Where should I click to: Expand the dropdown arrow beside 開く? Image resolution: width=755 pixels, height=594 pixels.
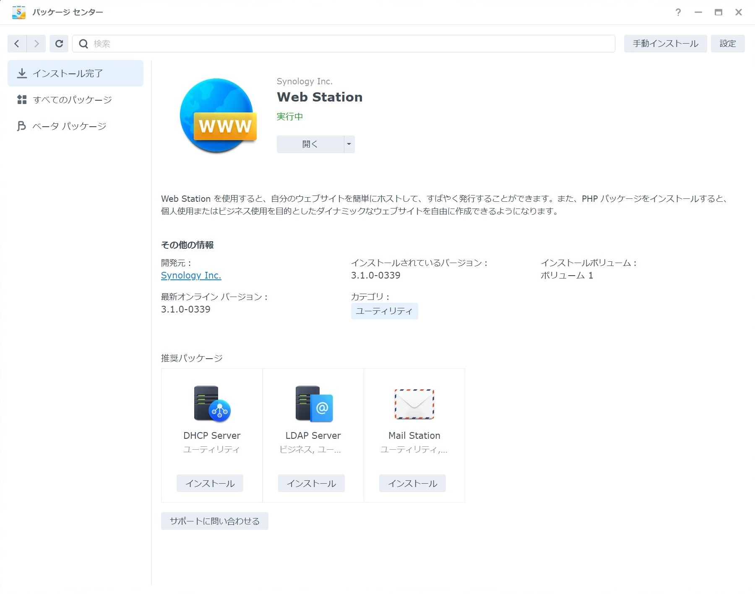[x=349, y=144]
